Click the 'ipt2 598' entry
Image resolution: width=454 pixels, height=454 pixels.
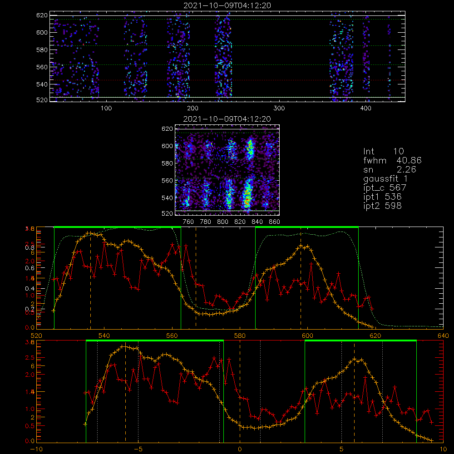point(382,206)
